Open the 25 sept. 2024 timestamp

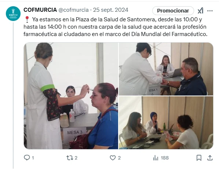pyautogui.click(x=111, y=10)
